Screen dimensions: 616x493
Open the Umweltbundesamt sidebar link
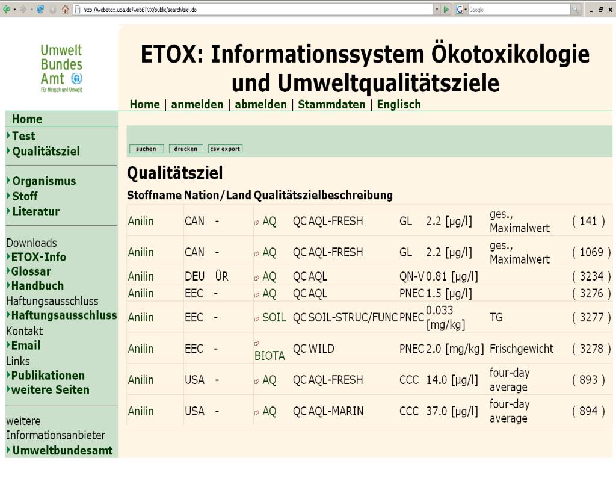tap(63, 450)
